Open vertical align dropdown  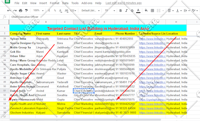coord(179,11)
